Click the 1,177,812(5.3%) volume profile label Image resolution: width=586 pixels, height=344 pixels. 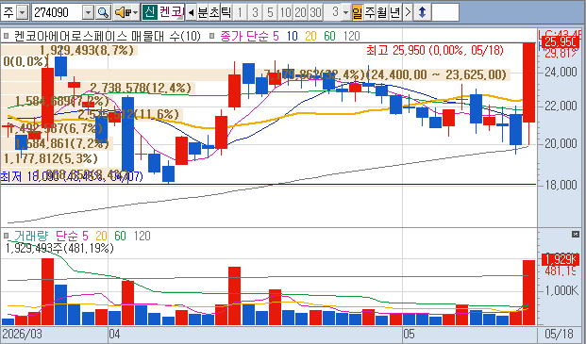50,158
